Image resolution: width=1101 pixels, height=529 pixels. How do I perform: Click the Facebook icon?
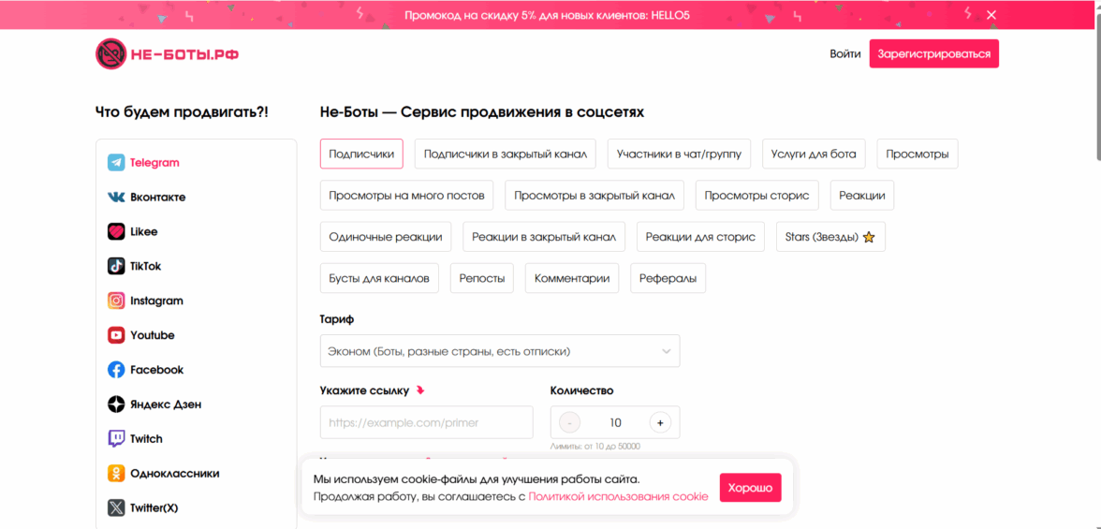[116, 370]
